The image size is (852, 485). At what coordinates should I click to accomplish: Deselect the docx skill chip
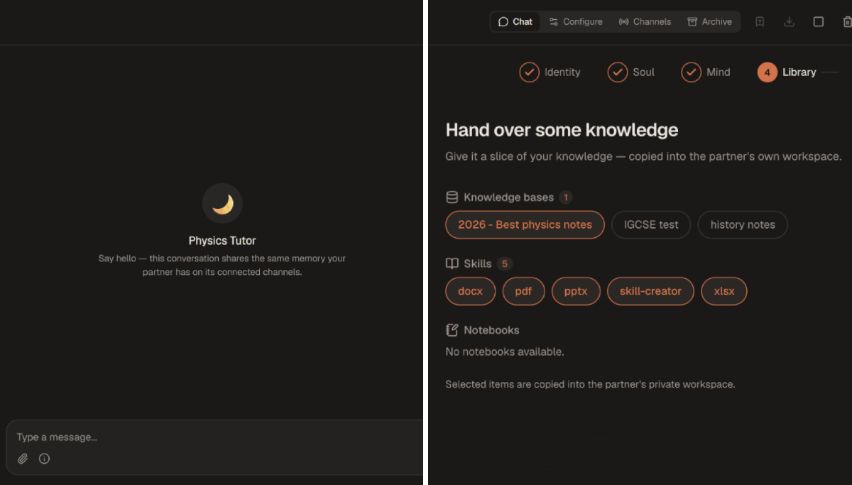coord(470,291)
